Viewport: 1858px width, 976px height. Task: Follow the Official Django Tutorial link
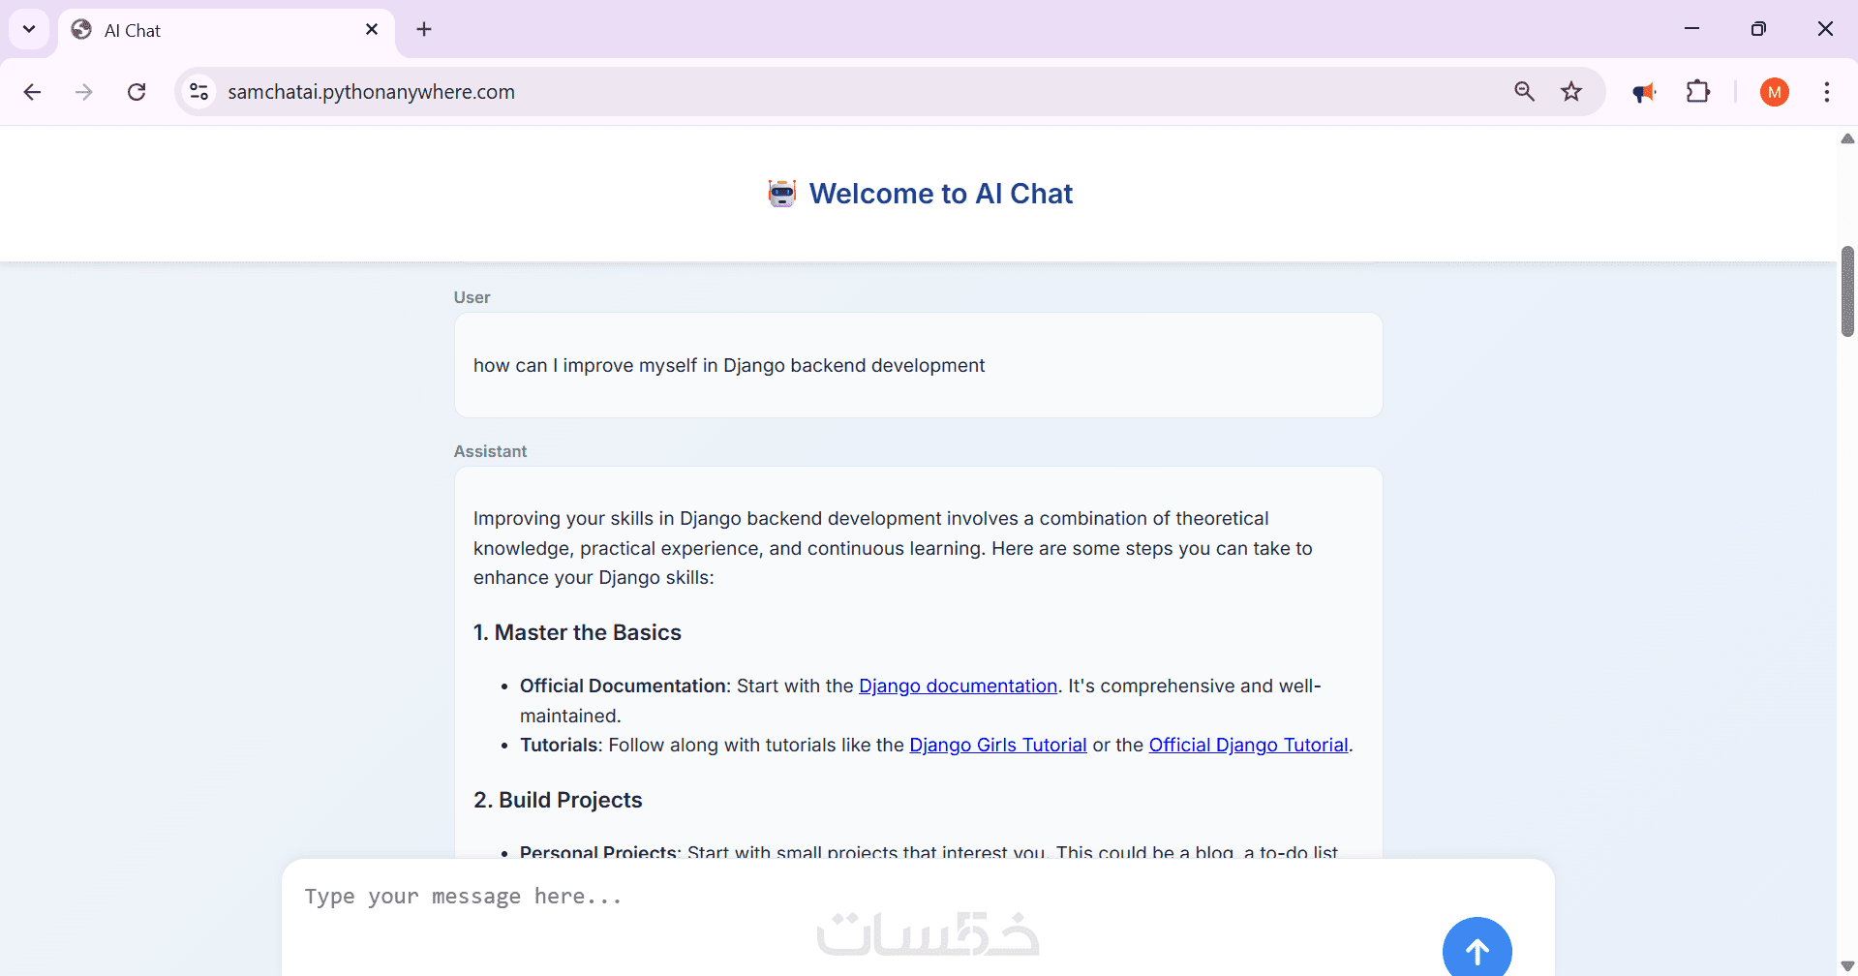click(1248, 746)
